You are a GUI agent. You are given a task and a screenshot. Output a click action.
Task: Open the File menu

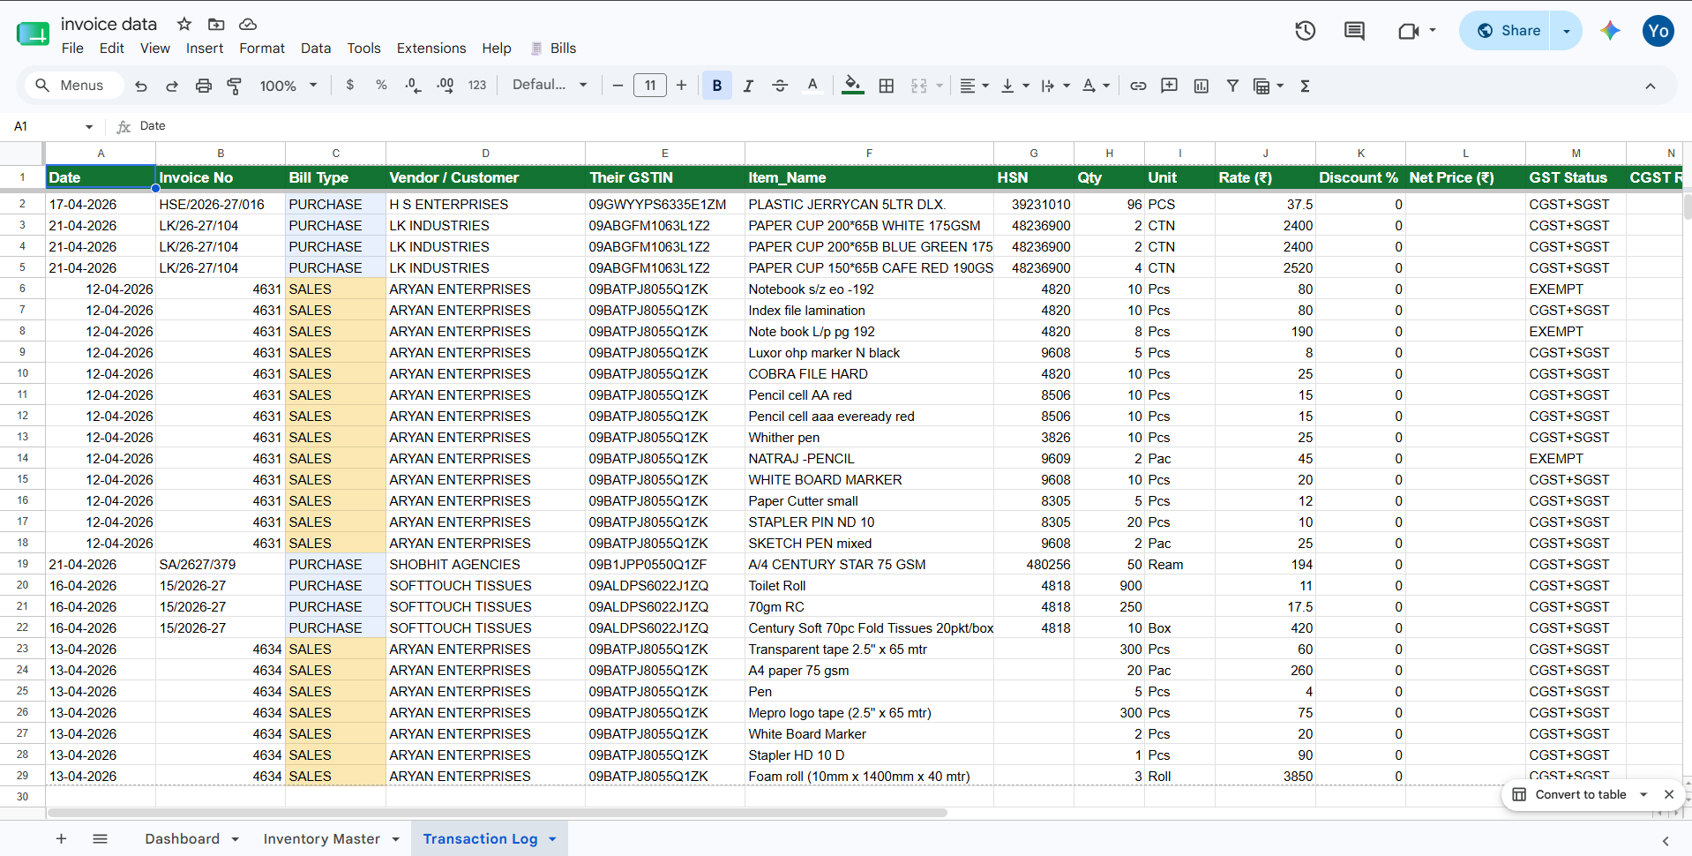(x=72, y=49)
